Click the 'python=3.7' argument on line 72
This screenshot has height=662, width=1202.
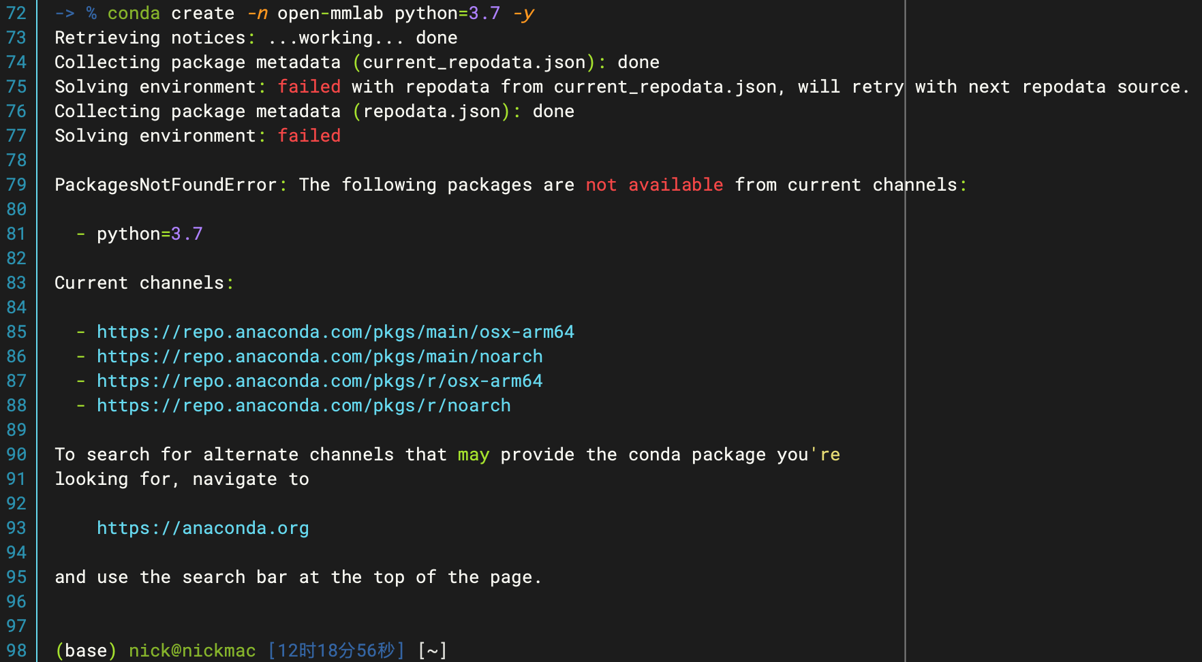click(447, 13)
